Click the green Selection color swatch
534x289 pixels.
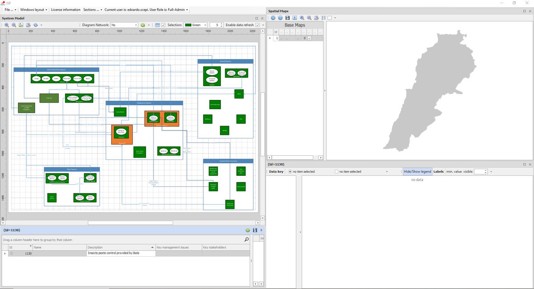tap(188, 25)
